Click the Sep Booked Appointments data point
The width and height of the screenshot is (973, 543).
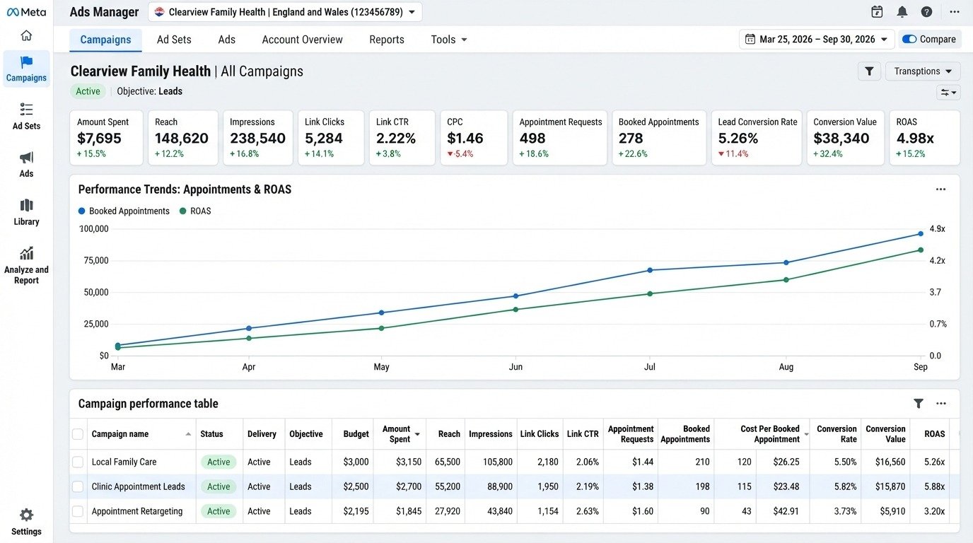pos(921,234)
